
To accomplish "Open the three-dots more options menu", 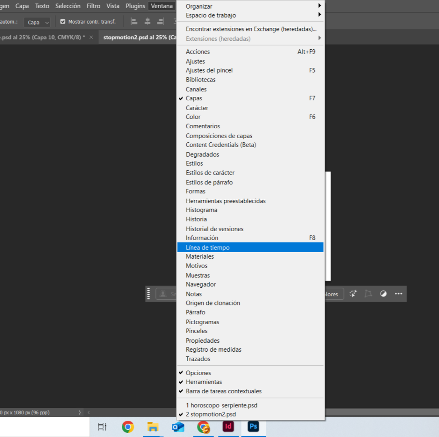I will (x=399, y=294).
